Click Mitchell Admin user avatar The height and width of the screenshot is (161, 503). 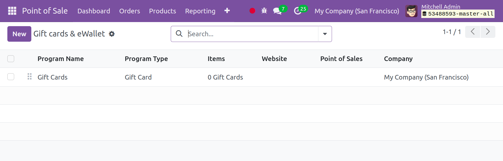point(411,11)
